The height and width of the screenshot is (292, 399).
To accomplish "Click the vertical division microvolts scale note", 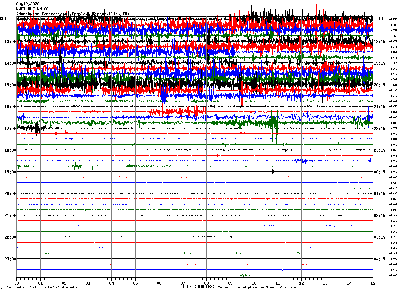I will (x=42, y=287).
